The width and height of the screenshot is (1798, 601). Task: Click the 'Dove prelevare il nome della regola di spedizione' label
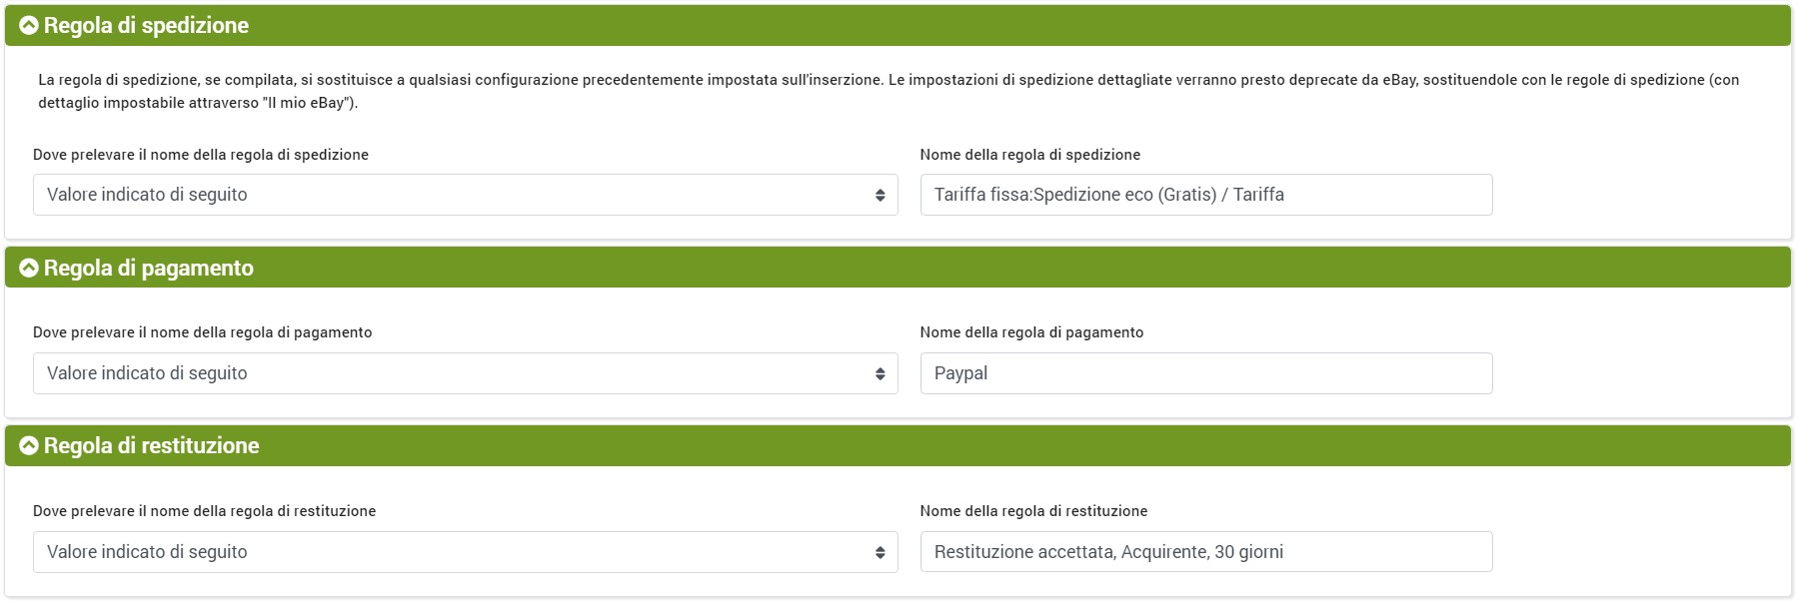pos(201,155)
